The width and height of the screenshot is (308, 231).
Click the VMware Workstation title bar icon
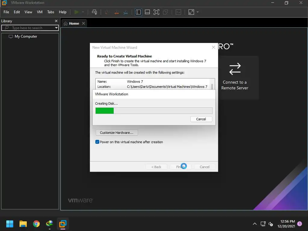point(4,3)
